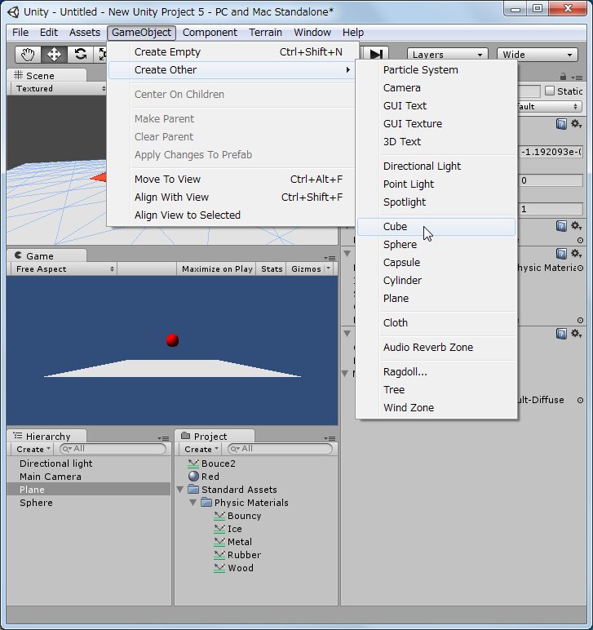Viewport: 593px width, 630px height.
Task: Choose Audio Reverb Zone menu entry
Action: [x=436, y=348]
